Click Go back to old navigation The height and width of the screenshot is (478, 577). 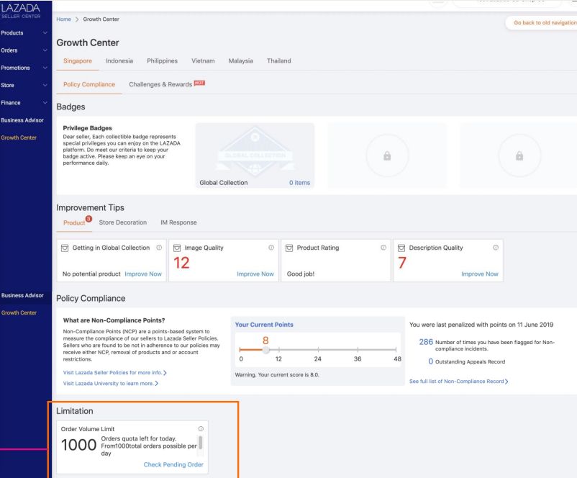click(x=545, y=22)
